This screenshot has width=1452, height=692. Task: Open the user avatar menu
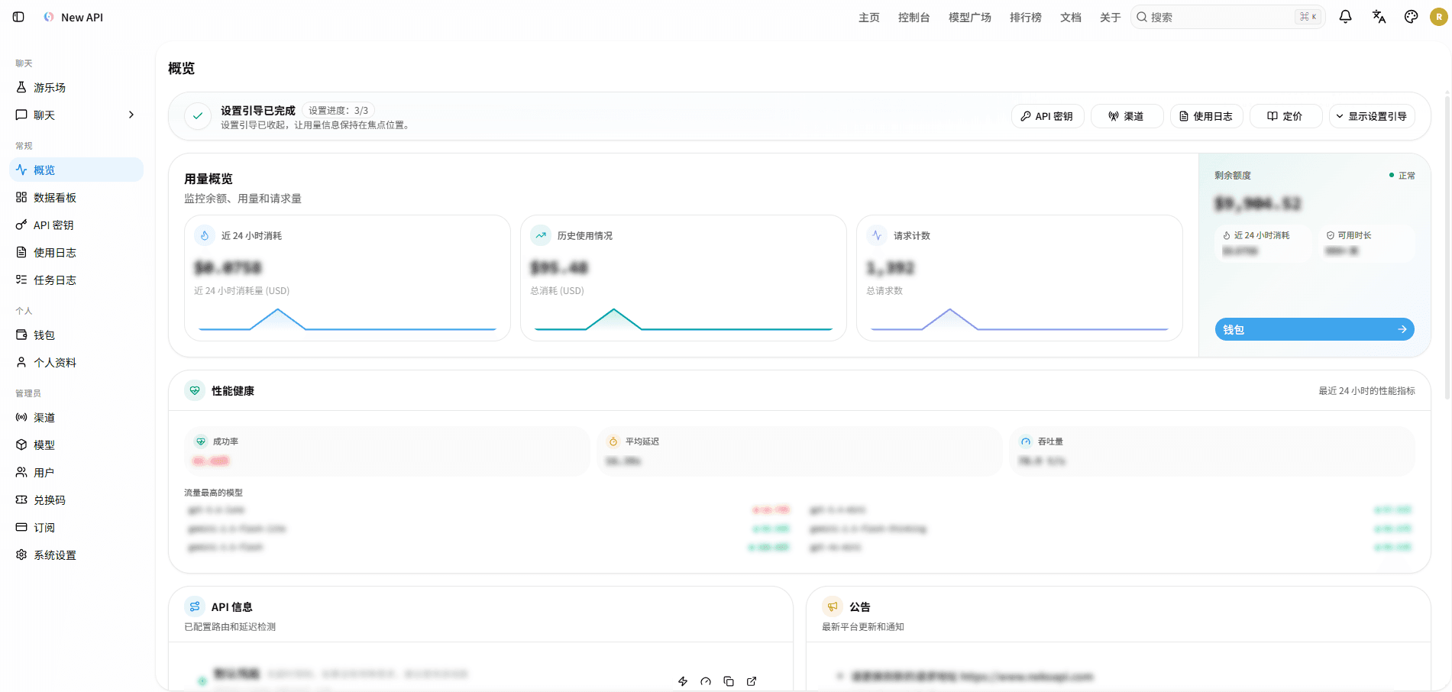coord(1439,17)
